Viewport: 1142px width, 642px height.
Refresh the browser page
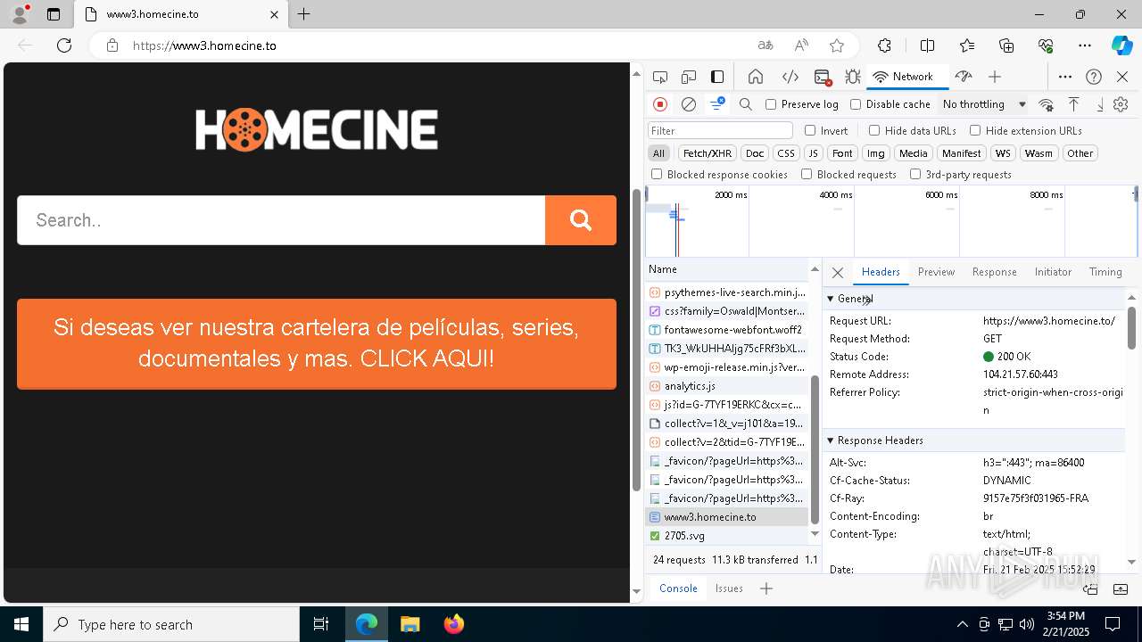(64, 45)
